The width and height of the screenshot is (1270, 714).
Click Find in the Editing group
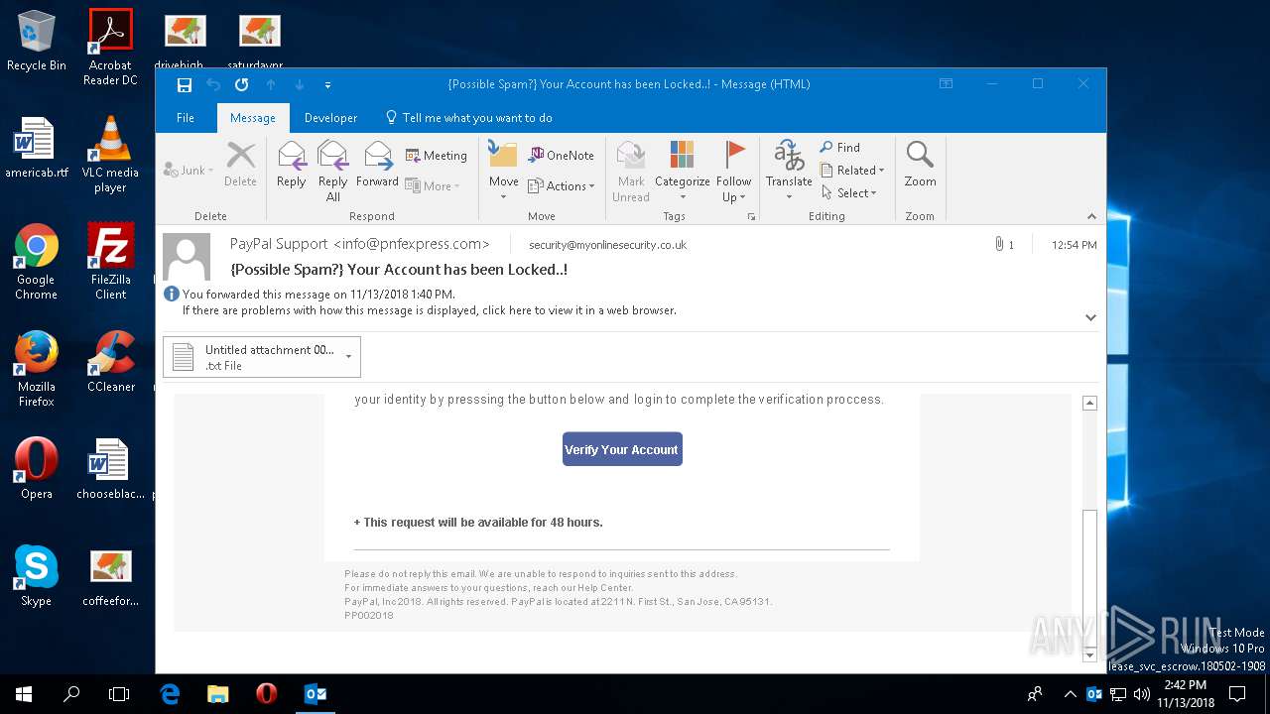point(839,148)
